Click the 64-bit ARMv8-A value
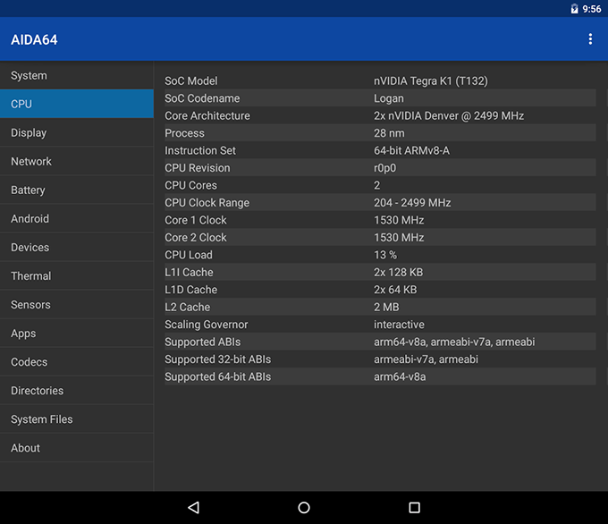Screen dimensions: 608x524 (x=411, y=150)
